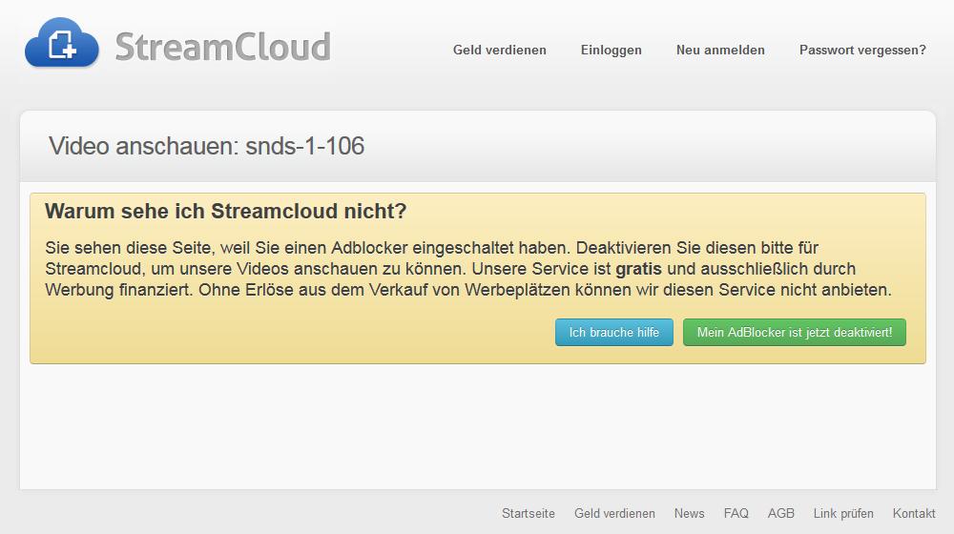Image resolution: width=954 pixels, height=534 pixels.
Task: Click the bold word gratis
Action: [x=638, y=269]
